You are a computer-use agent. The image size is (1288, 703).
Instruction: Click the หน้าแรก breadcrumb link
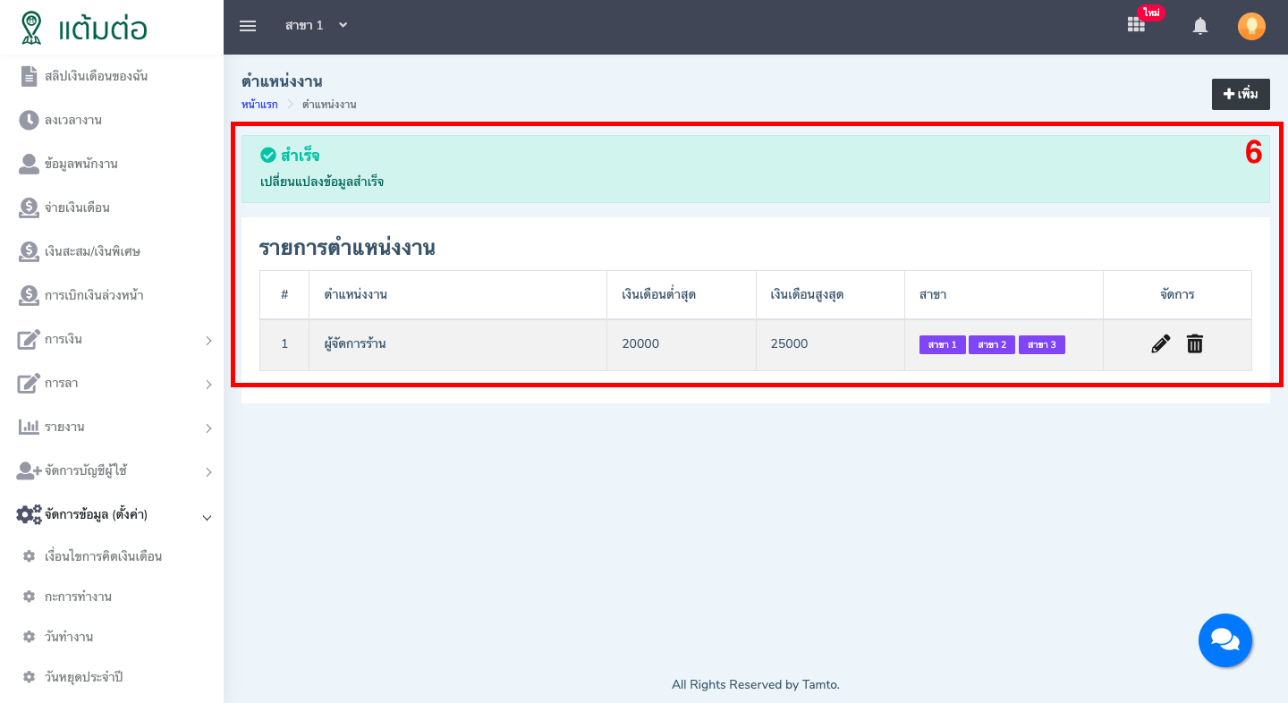[259, 105]
